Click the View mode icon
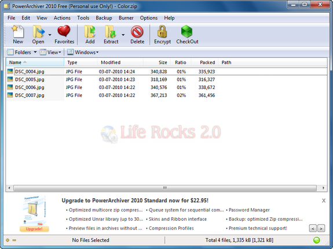 (x=43, y=52)
